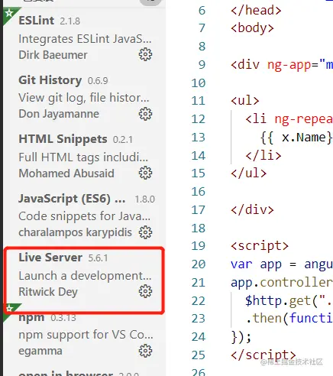Click publisher egamma
Screen dimensions: 333x376
pyautogui.click(x=40, y=352)
